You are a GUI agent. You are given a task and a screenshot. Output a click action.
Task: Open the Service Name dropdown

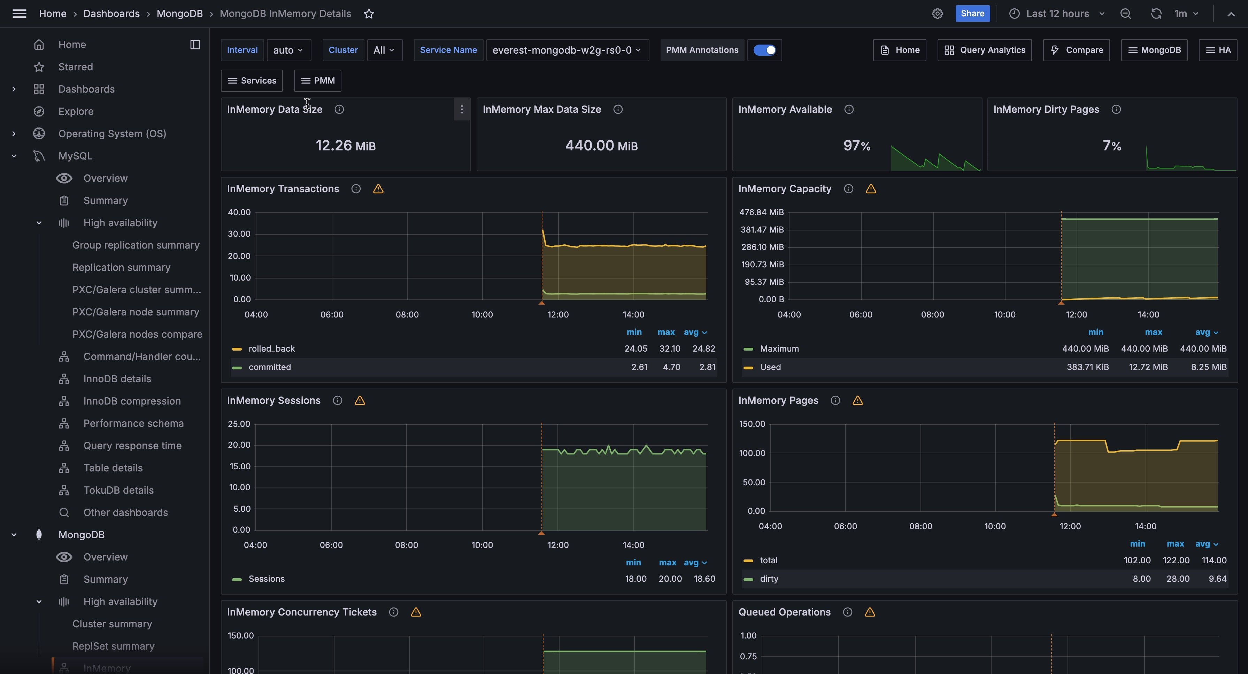coord(567,50)
